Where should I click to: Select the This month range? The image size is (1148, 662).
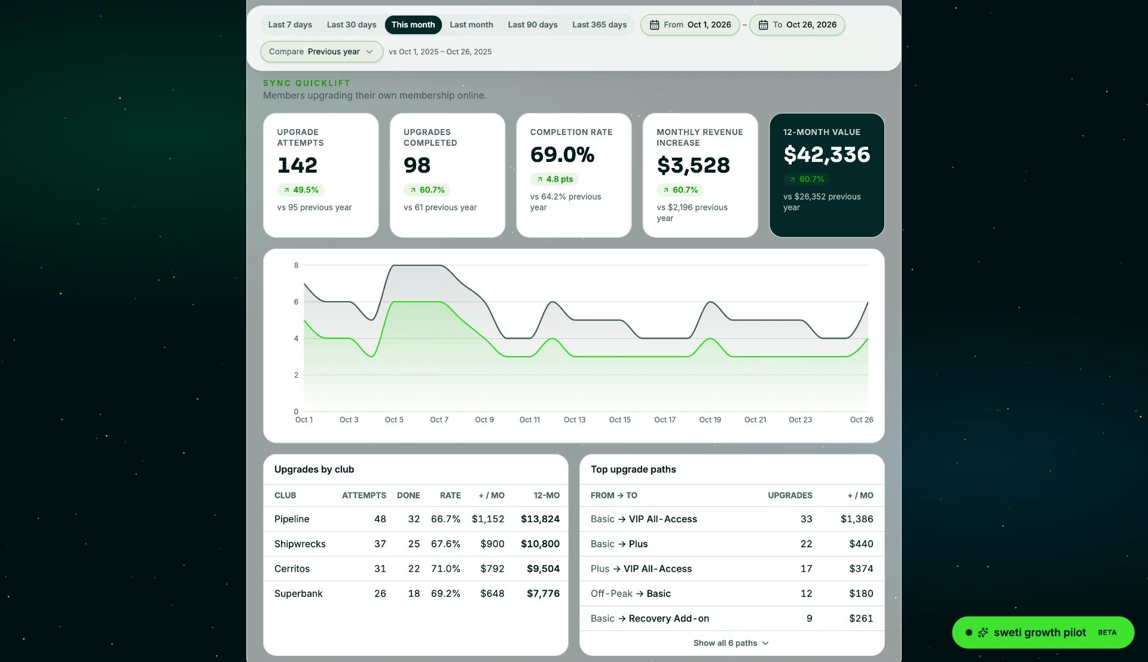pyautogui.click(x=413, y=24)
